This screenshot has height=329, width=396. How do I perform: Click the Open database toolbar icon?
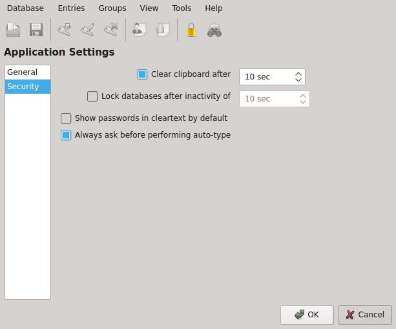(13, 30)
